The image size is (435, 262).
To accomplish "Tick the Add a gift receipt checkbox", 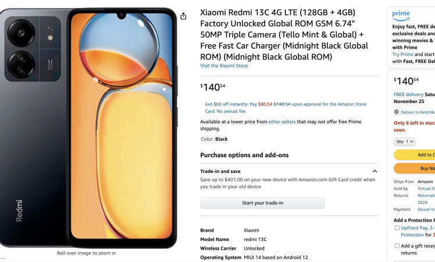I will (x=397, y=246).
